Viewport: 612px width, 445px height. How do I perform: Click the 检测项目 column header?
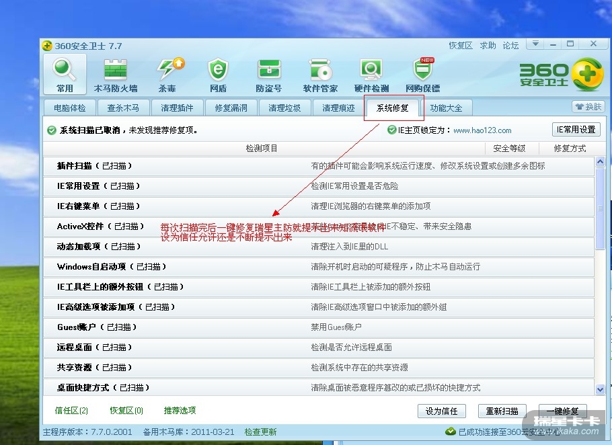coord(262,148)
